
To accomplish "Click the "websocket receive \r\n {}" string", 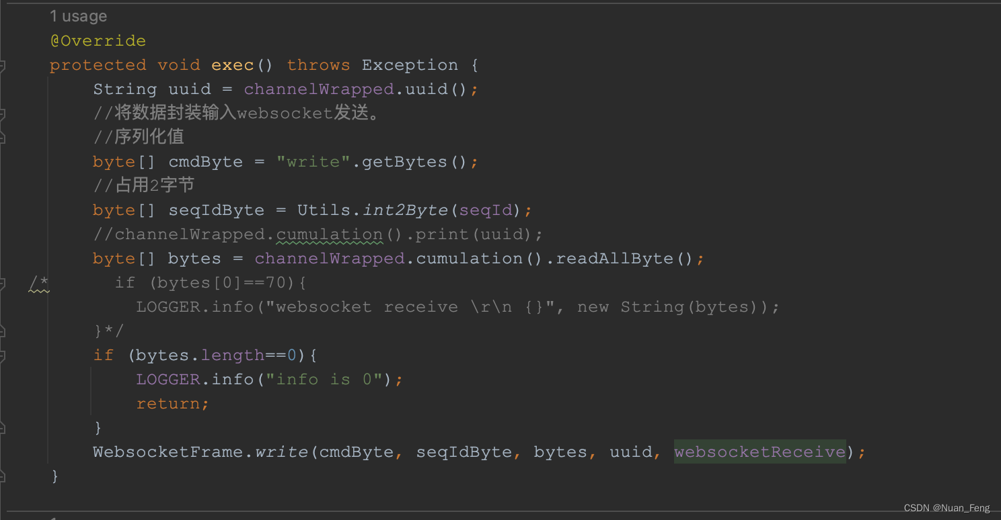I will 410,307.
